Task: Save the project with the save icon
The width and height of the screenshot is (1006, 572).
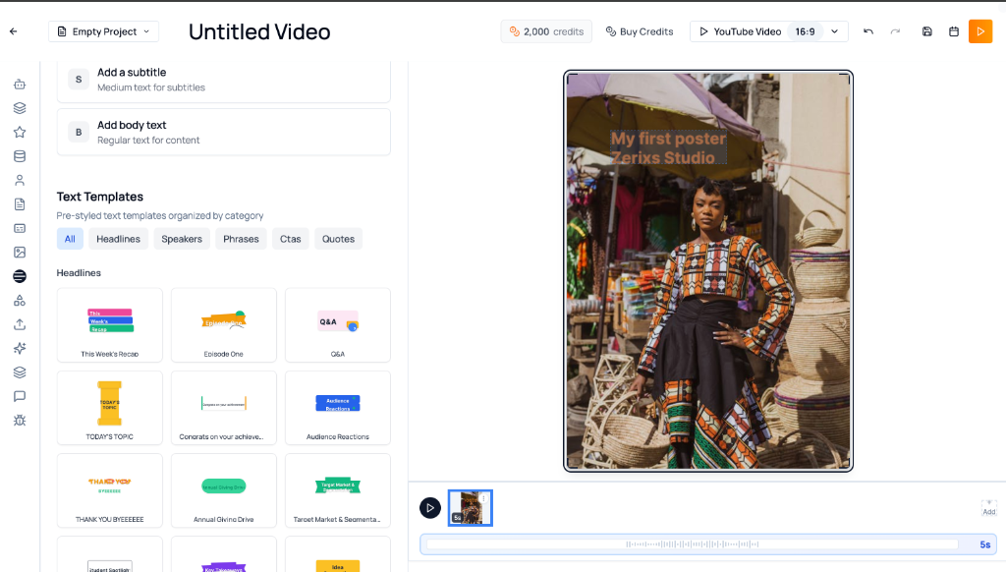Action: [926, 31]
